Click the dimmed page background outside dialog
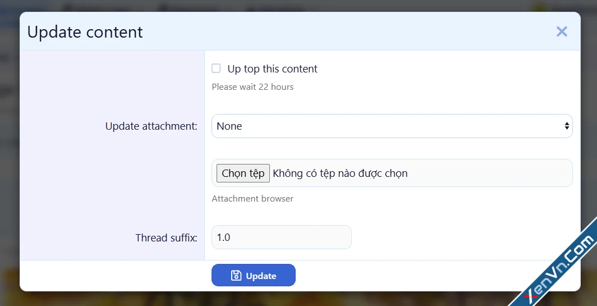 tap(8, 168)
